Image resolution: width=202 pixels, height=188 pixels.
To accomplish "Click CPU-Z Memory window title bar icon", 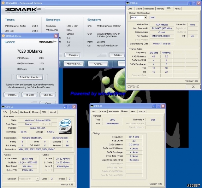I will [92, 106].
